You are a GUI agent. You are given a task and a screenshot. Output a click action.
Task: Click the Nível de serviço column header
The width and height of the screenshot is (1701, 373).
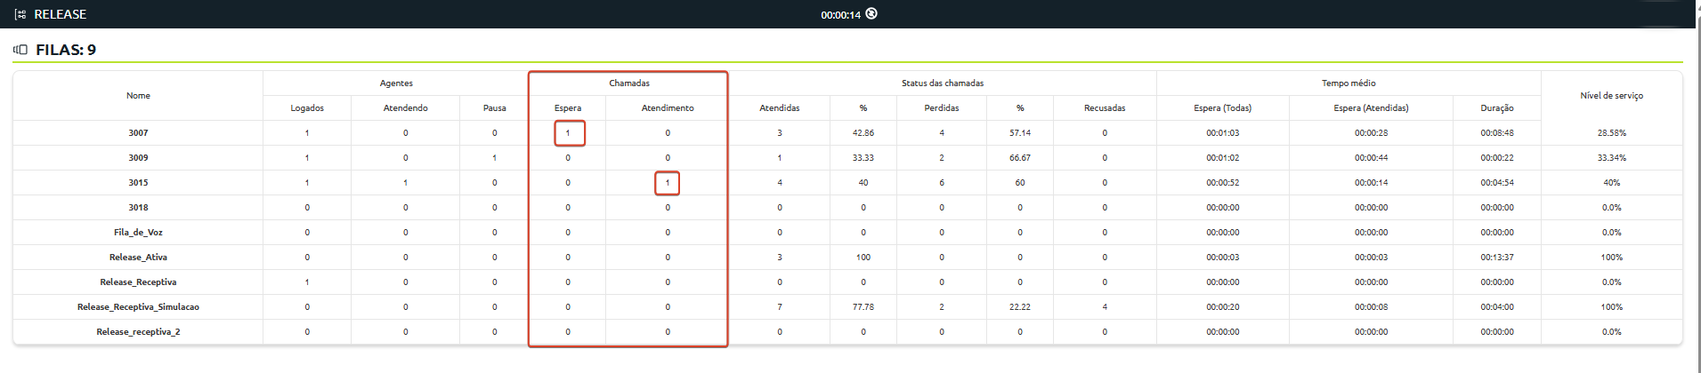pyautogui.click(x=1612, y=96)
